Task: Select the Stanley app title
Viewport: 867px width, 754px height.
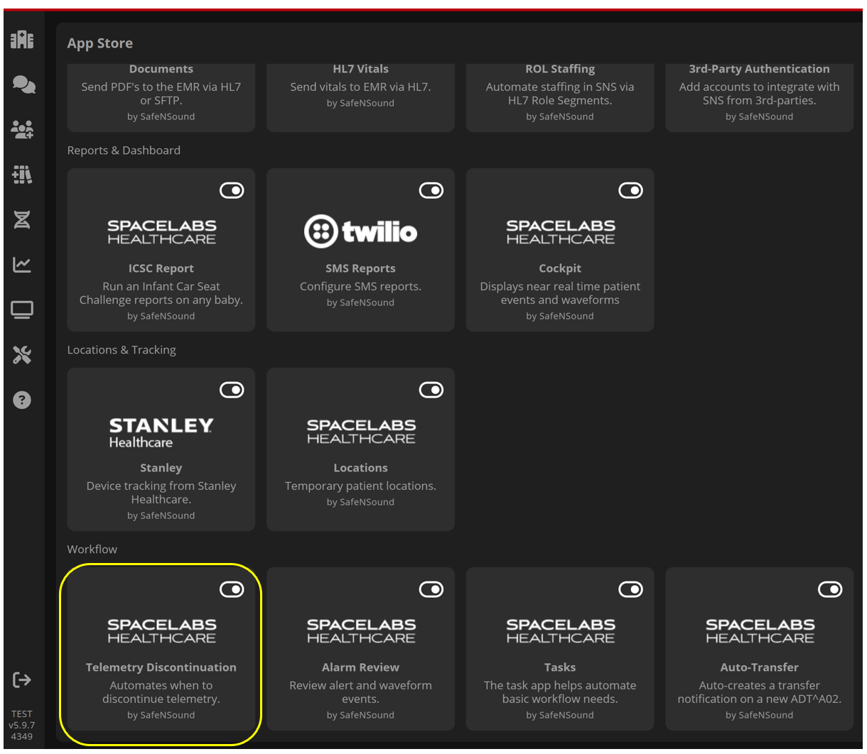Action: (x=161, y=468)
